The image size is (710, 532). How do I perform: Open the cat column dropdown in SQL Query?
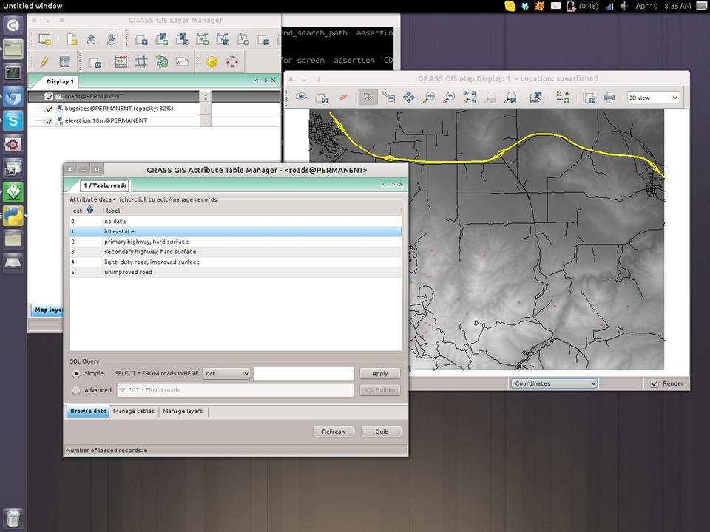coord(227,374)
